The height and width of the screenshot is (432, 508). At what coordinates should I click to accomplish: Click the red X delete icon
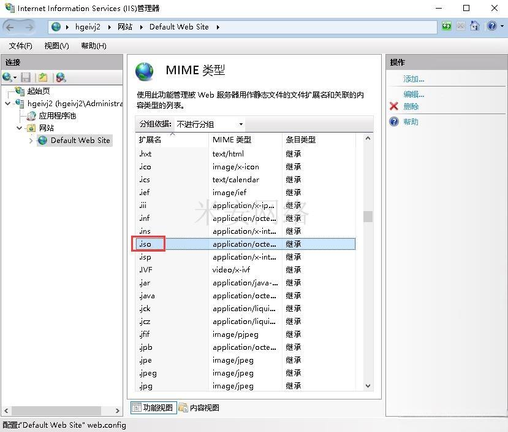point(394,106)
